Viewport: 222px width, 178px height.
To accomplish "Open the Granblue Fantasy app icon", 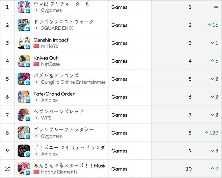I will [24, 133].
